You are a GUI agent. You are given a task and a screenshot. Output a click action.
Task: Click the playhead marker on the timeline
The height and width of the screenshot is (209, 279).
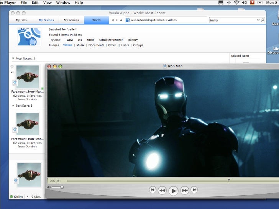click(x=229, y=180)
